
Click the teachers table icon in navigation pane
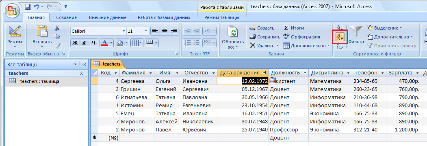pyautogui.click(x=13, y=81)
